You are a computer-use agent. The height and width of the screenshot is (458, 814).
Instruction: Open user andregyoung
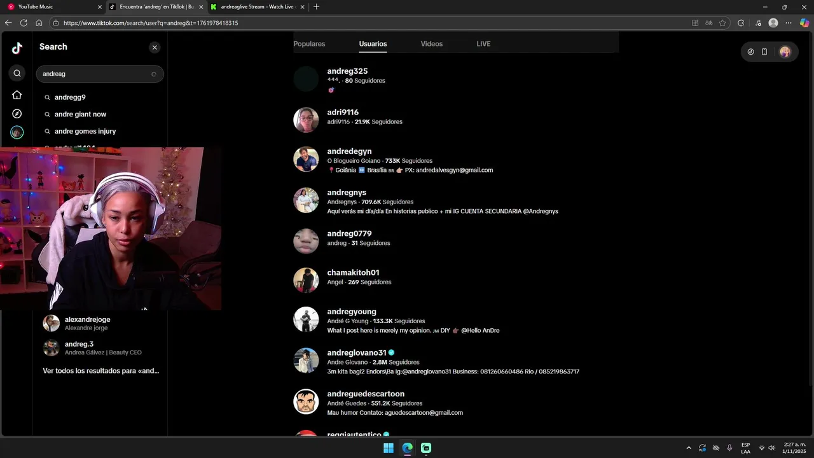(352, 312)
